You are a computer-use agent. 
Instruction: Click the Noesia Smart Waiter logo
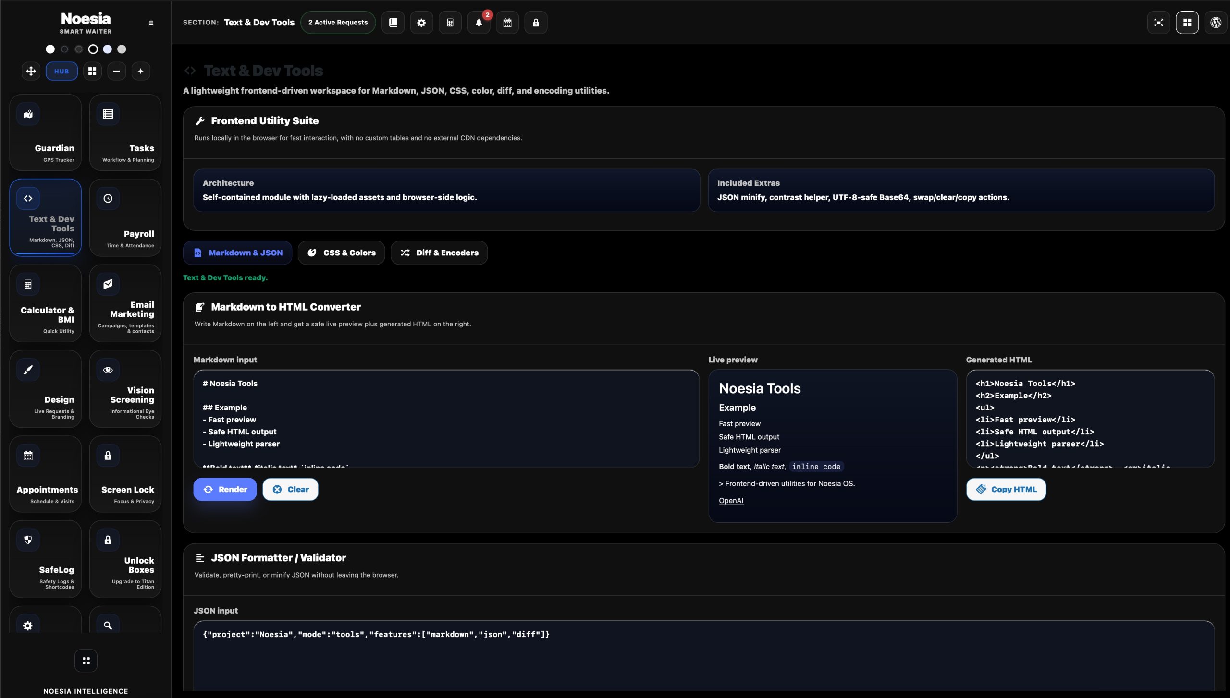86,23
